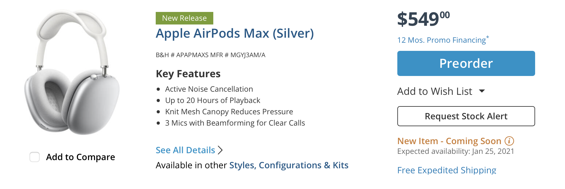Open Apple AirPods Max (Silver) product page
This screenshot has height=189, width=565.
235,33
